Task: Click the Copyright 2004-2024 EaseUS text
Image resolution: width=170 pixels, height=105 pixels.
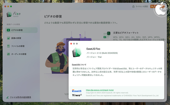Action: click(x=107, y=93)
